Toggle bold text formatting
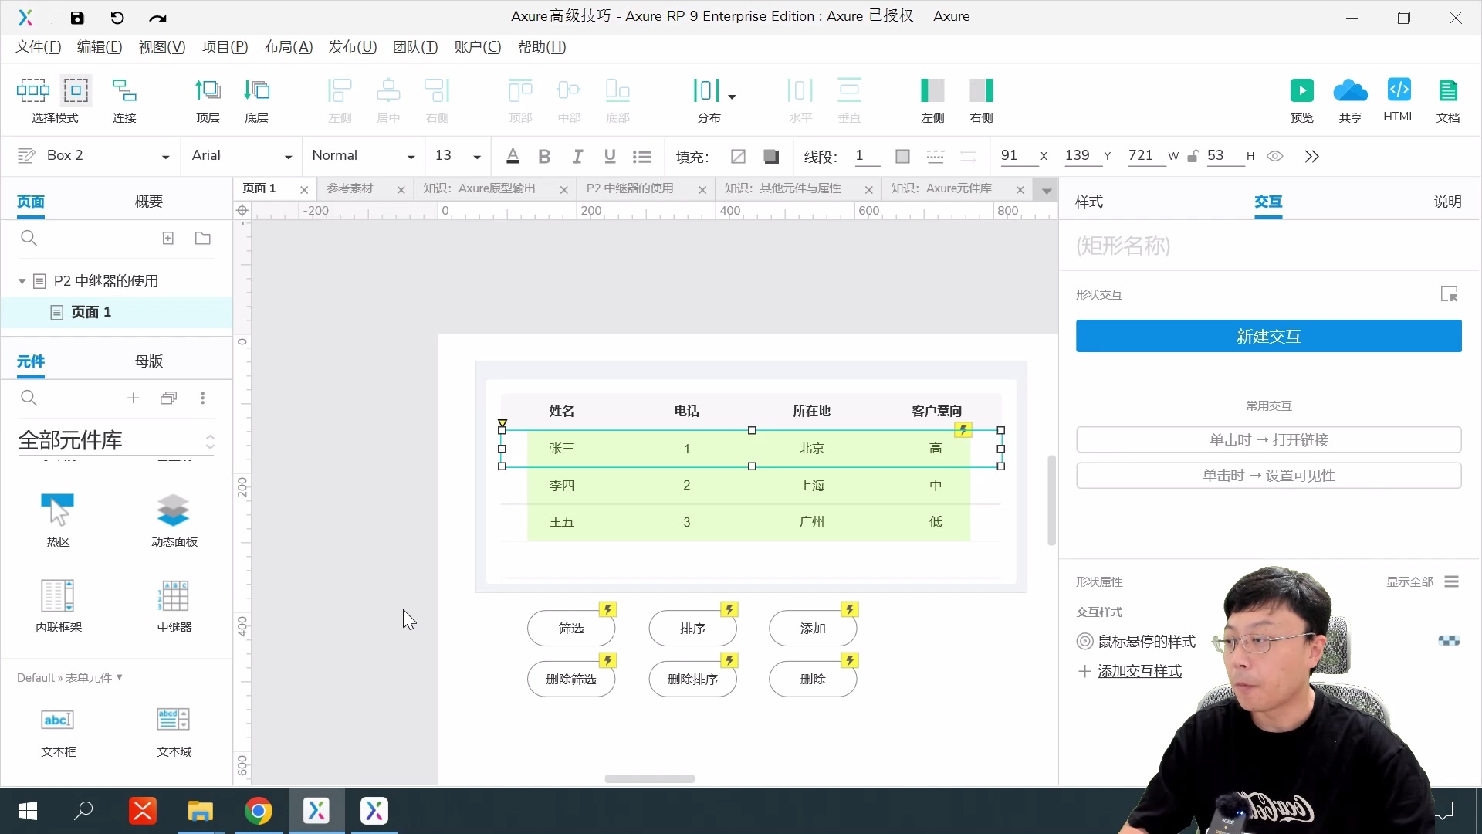This screenshot has height=834, width=1482. tap(545, 156)
